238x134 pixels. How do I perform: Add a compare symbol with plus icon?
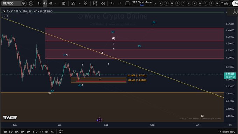click(31, 3)
